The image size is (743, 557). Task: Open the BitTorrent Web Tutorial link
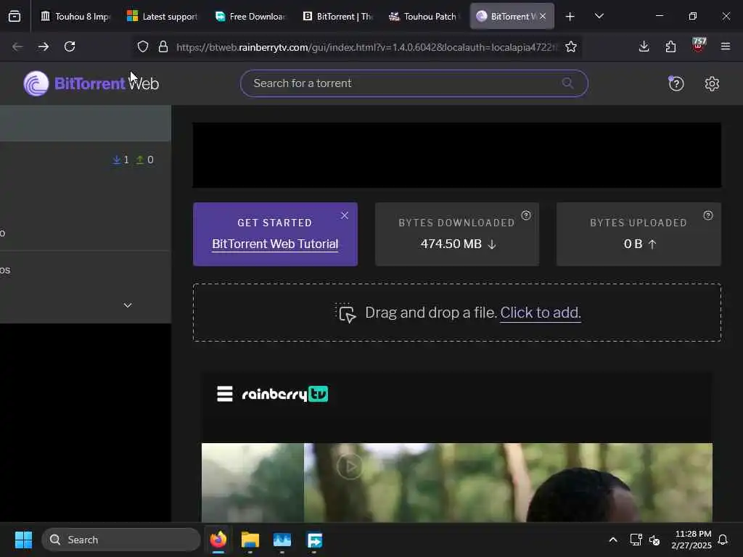tap(275, 244)
